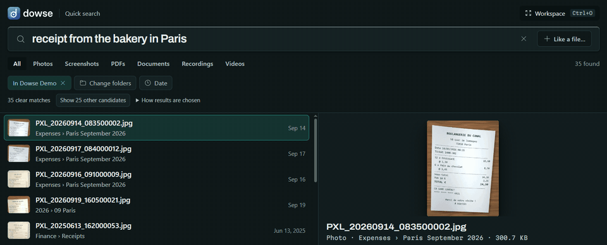Open Workspace view

tap(560, 13)
